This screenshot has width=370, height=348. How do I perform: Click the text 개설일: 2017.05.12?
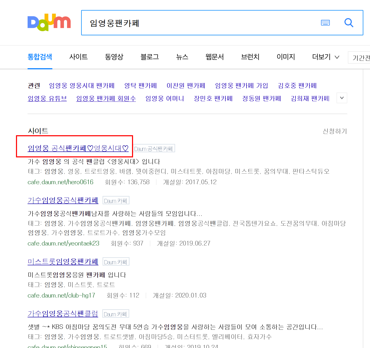click(190, 182)
